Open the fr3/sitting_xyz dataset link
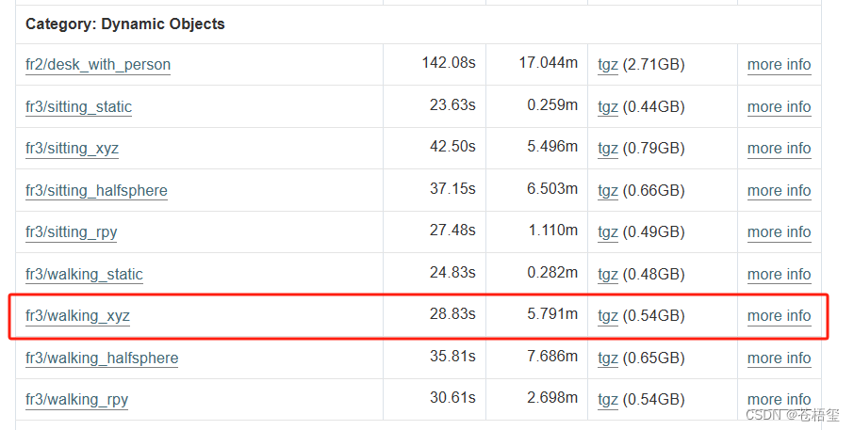This screenshot has width=854, height=430. [72, 149]
